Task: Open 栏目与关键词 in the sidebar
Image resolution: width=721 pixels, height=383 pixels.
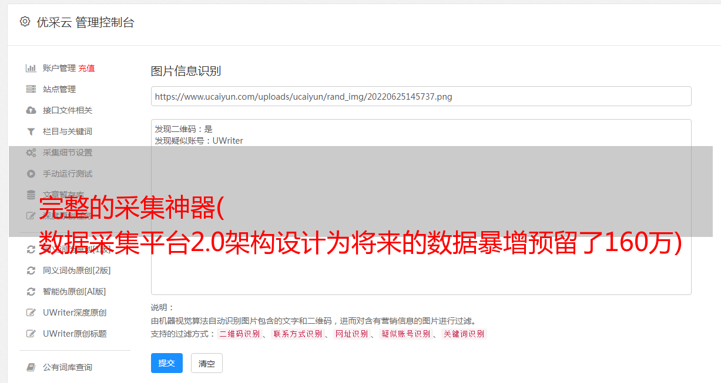Action: click(68, 131)
